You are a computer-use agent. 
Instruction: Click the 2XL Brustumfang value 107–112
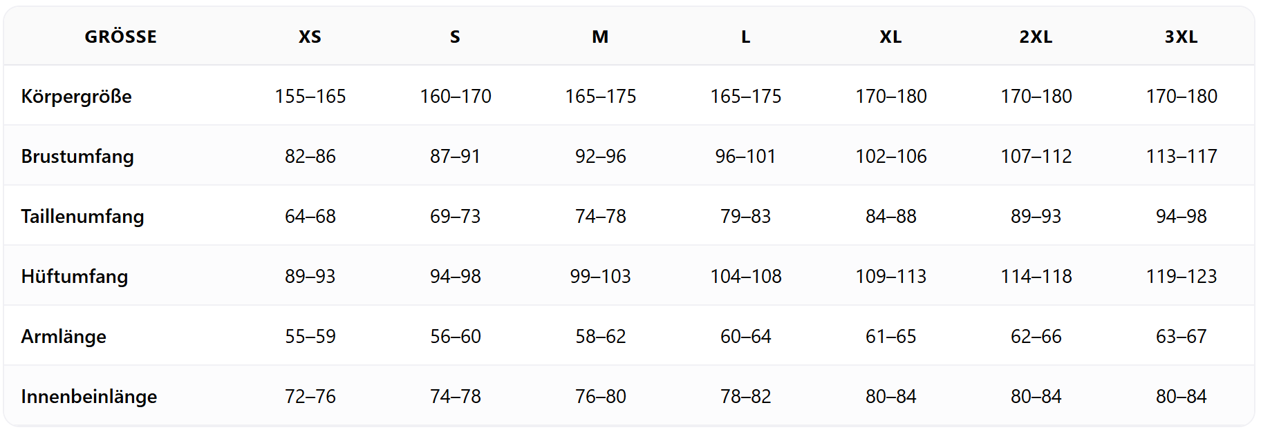click(1036, 156)
